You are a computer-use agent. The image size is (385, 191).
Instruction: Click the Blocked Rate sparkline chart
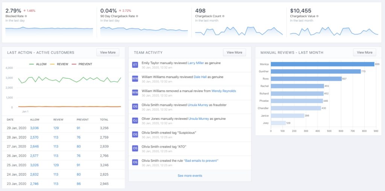[x=49, y=31]
